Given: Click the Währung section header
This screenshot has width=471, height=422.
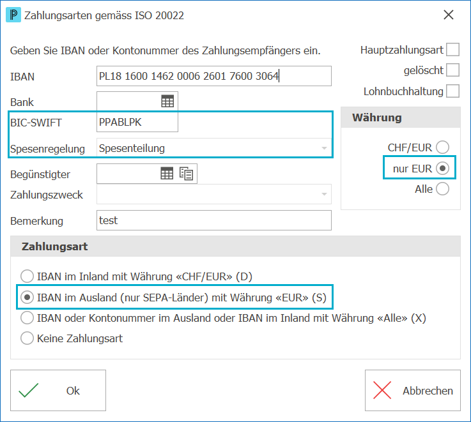Looking at the screenshot, I should 401,117.
